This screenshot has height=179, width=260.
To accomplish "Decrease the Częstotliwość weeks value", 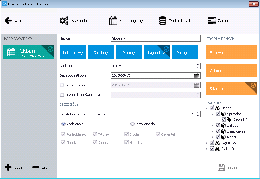I will pyautogui.click(x=198, y=115).
